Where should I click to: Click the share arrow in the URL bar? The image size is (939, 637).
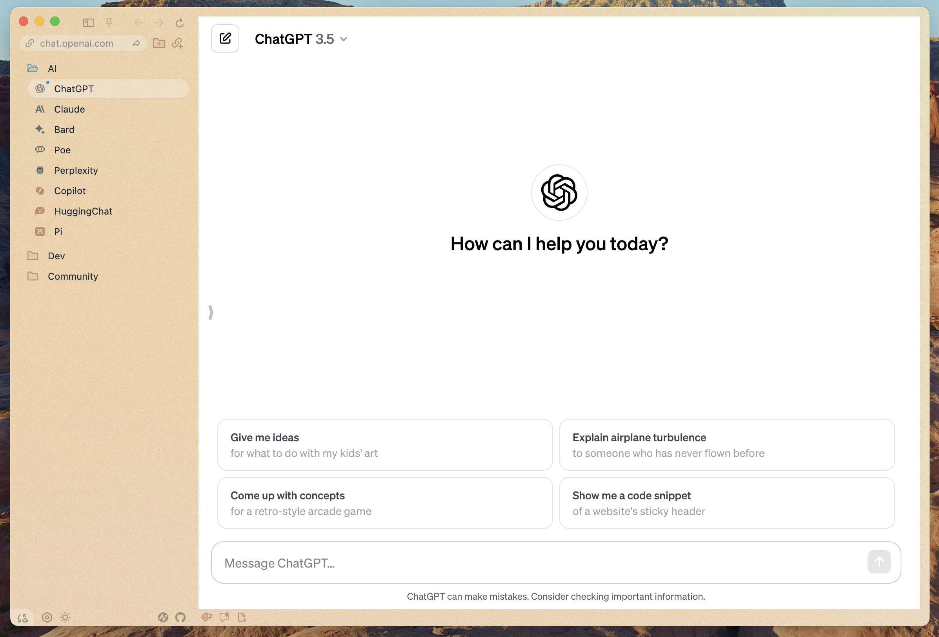coord(136,43)
